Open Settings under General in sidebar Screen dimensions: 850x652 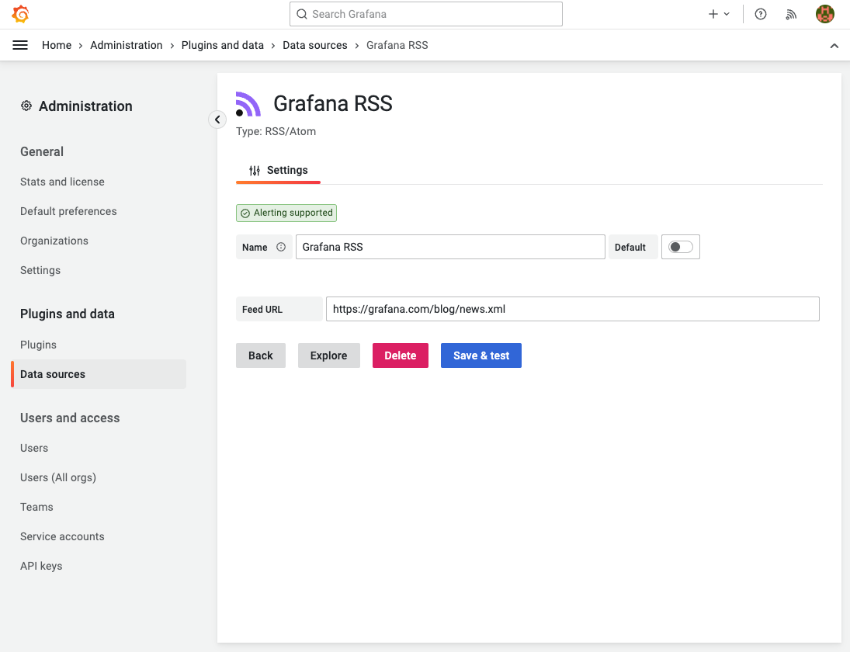coord(40,270)
